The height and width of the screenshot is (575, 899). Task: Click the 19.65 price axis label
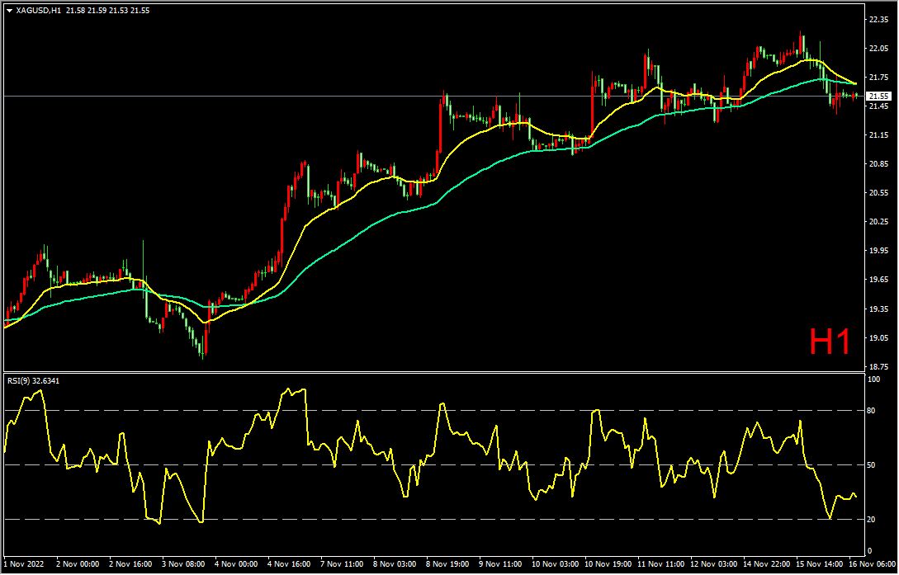pos(879,280)
